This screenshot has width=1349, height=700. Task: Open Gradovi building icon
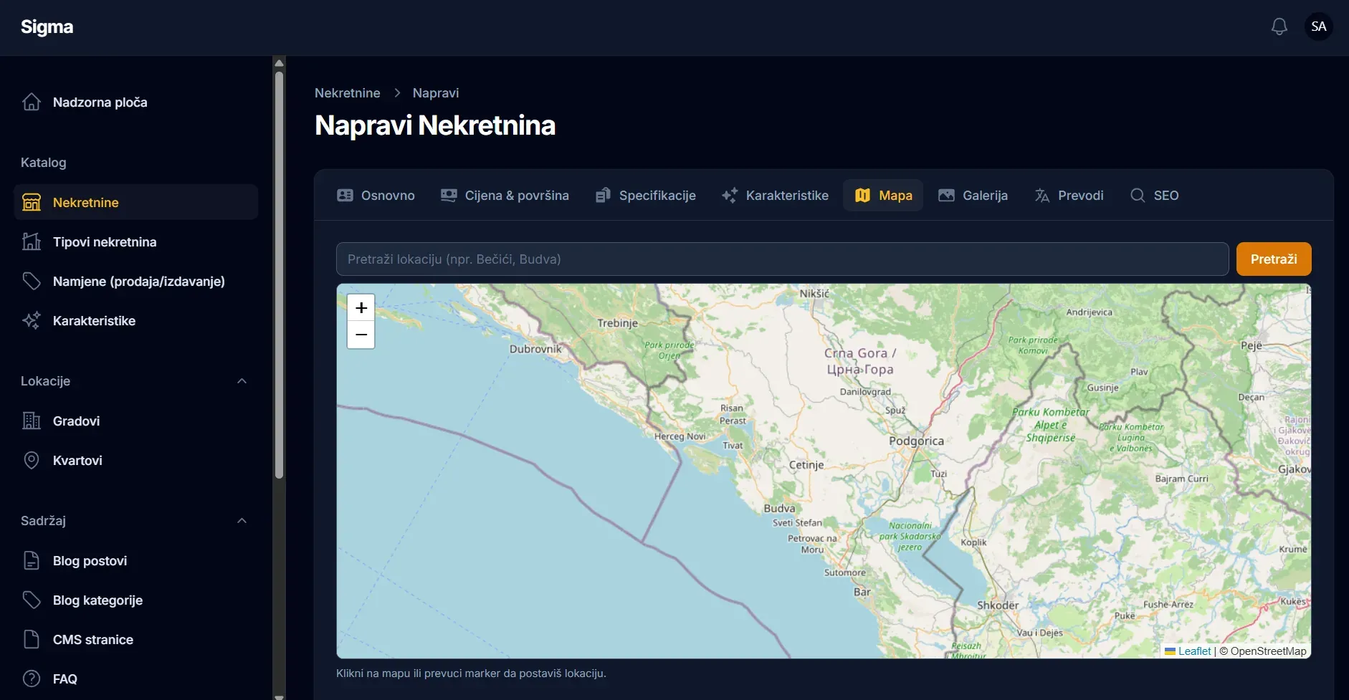coord(32,421)
